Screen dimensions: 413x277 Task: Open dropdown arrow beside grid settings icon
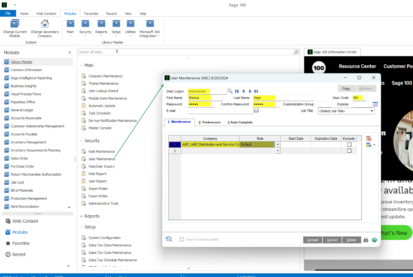[x=374, y=145]
